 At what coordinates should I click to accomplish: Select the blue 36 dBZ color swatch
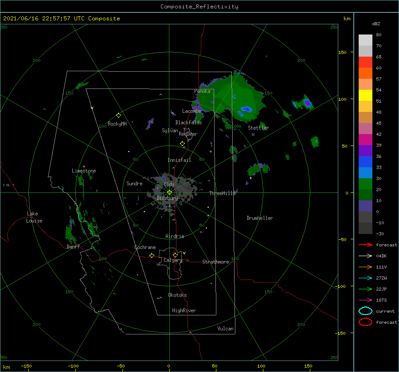click(365, 161)
